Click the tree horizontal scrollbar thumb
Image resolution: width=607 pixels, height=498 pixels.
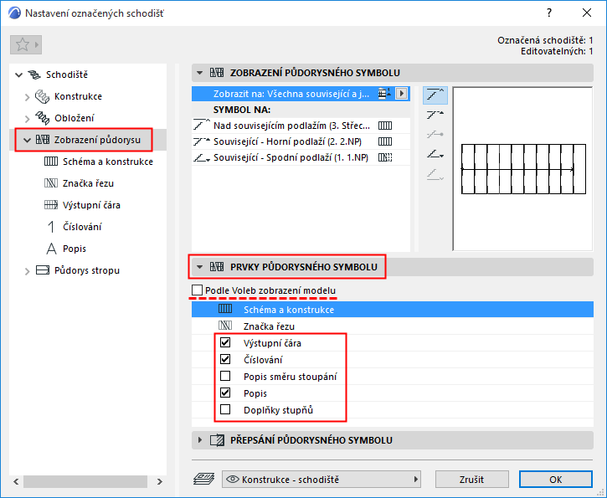click(85, 482)
